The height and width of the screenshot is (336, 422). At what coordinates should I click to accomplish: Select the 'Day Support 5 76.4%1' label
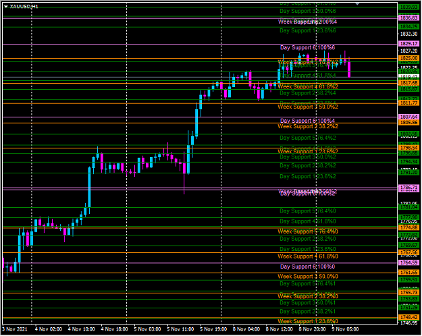coord(308,283)
